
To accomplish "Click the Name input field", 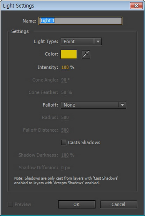I will (80, 21).
